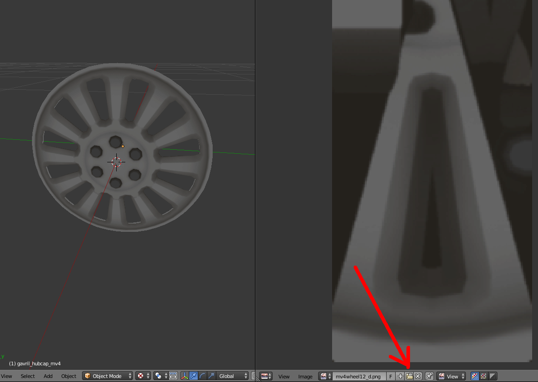
Task: Open the pivot point selector
Action: click(160, 376)
